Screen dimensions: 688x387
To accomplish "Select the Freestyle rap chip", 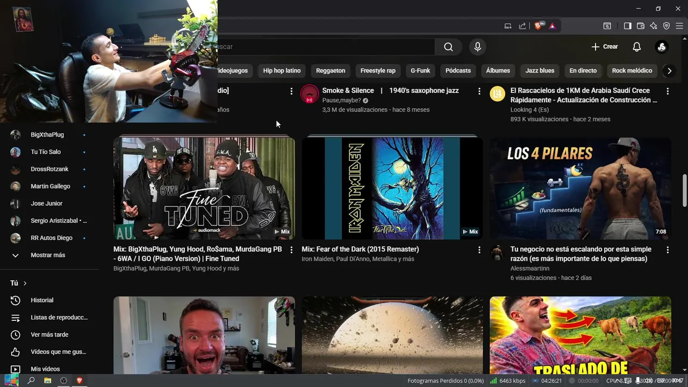I will click(378, 70).
